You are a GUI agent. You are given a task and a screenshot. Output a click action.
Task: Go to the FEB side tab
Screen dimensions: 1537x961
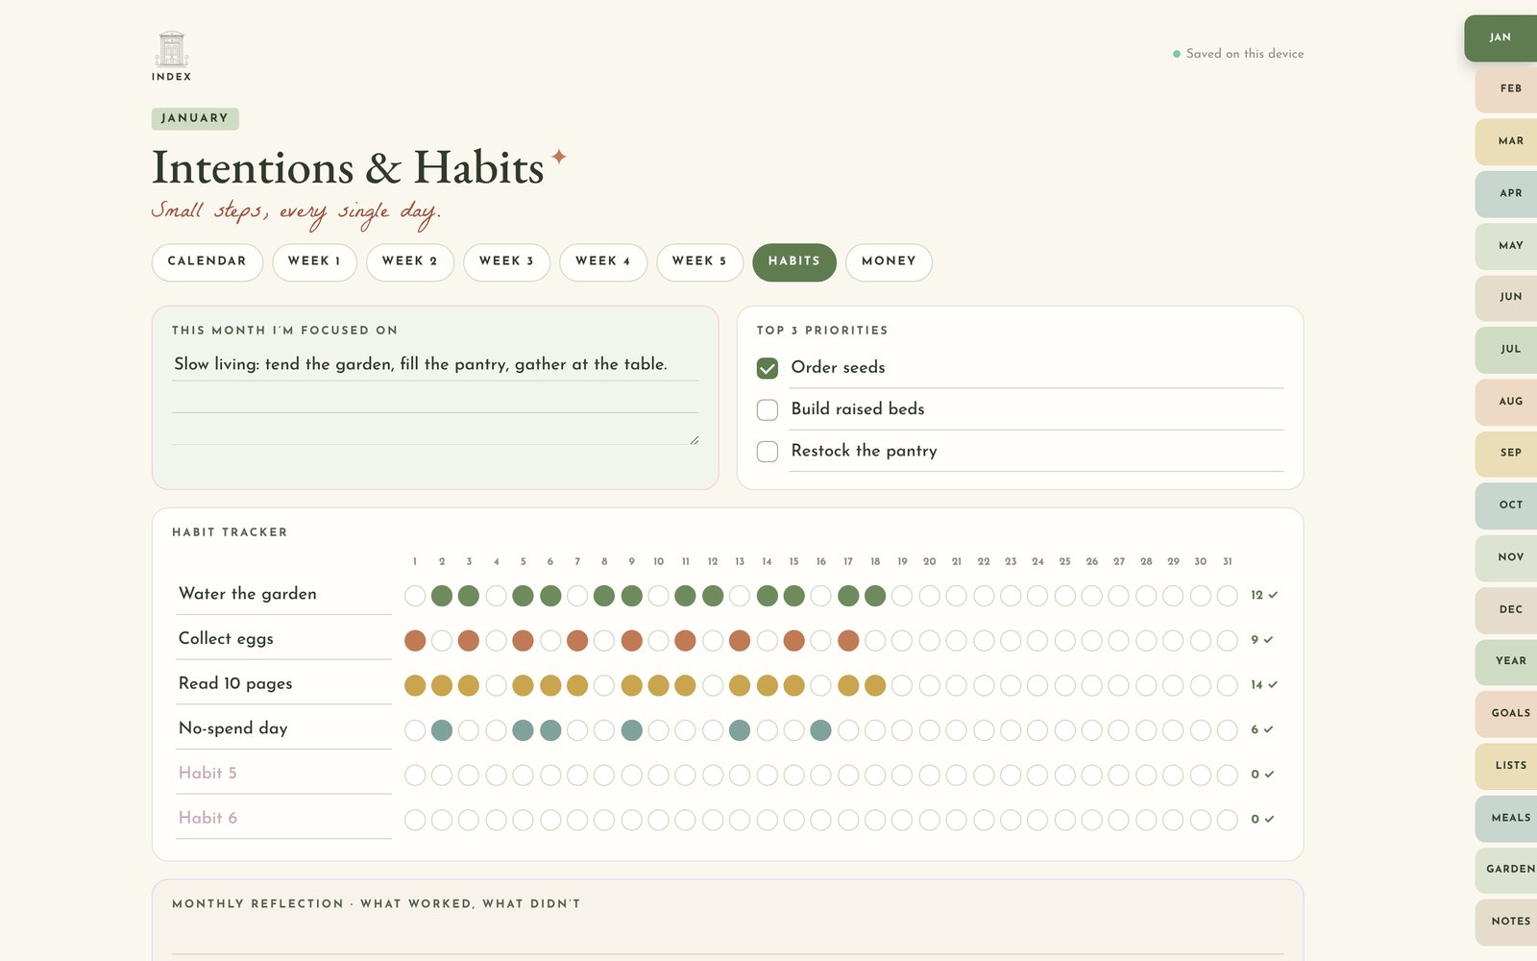coord(1508,88)
